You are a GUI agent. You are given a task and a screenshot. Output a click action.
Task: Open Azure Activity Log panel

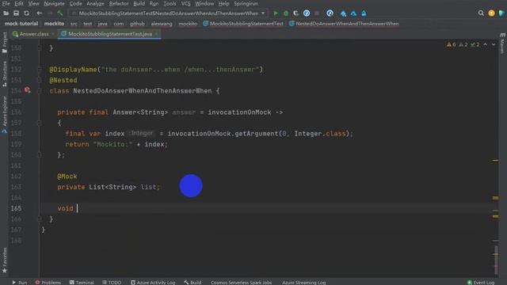click(x=153, y=283)
